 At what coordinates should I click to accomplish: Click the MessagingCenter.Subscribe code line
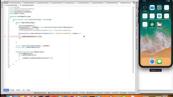point(49,33)
